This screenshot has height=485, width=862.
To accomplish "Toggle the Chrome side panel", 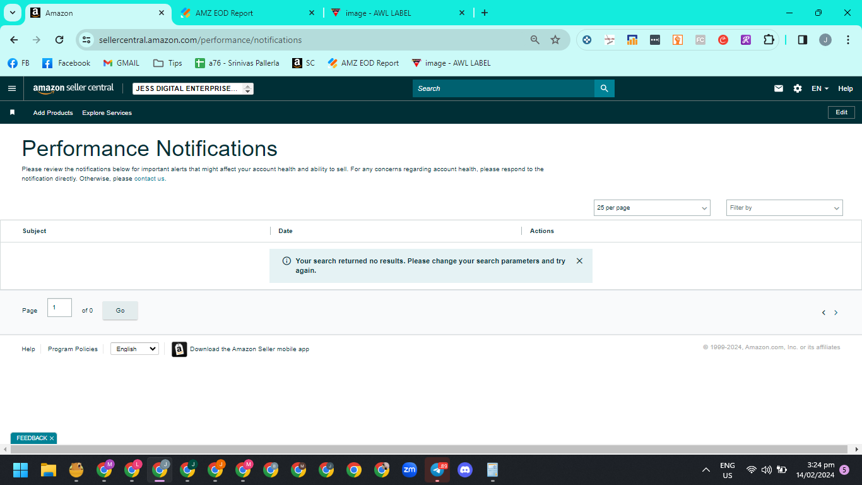I will point(803,40).
